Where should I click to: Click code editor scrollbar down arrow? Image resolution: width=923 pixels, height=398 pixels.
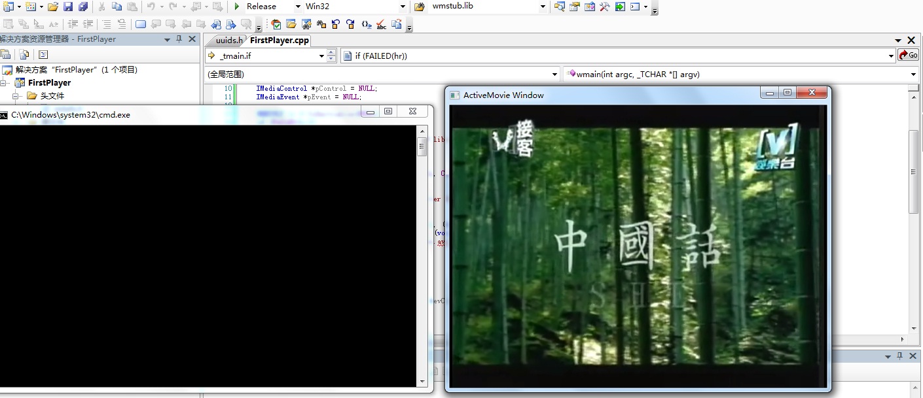[x=914, y=329]
